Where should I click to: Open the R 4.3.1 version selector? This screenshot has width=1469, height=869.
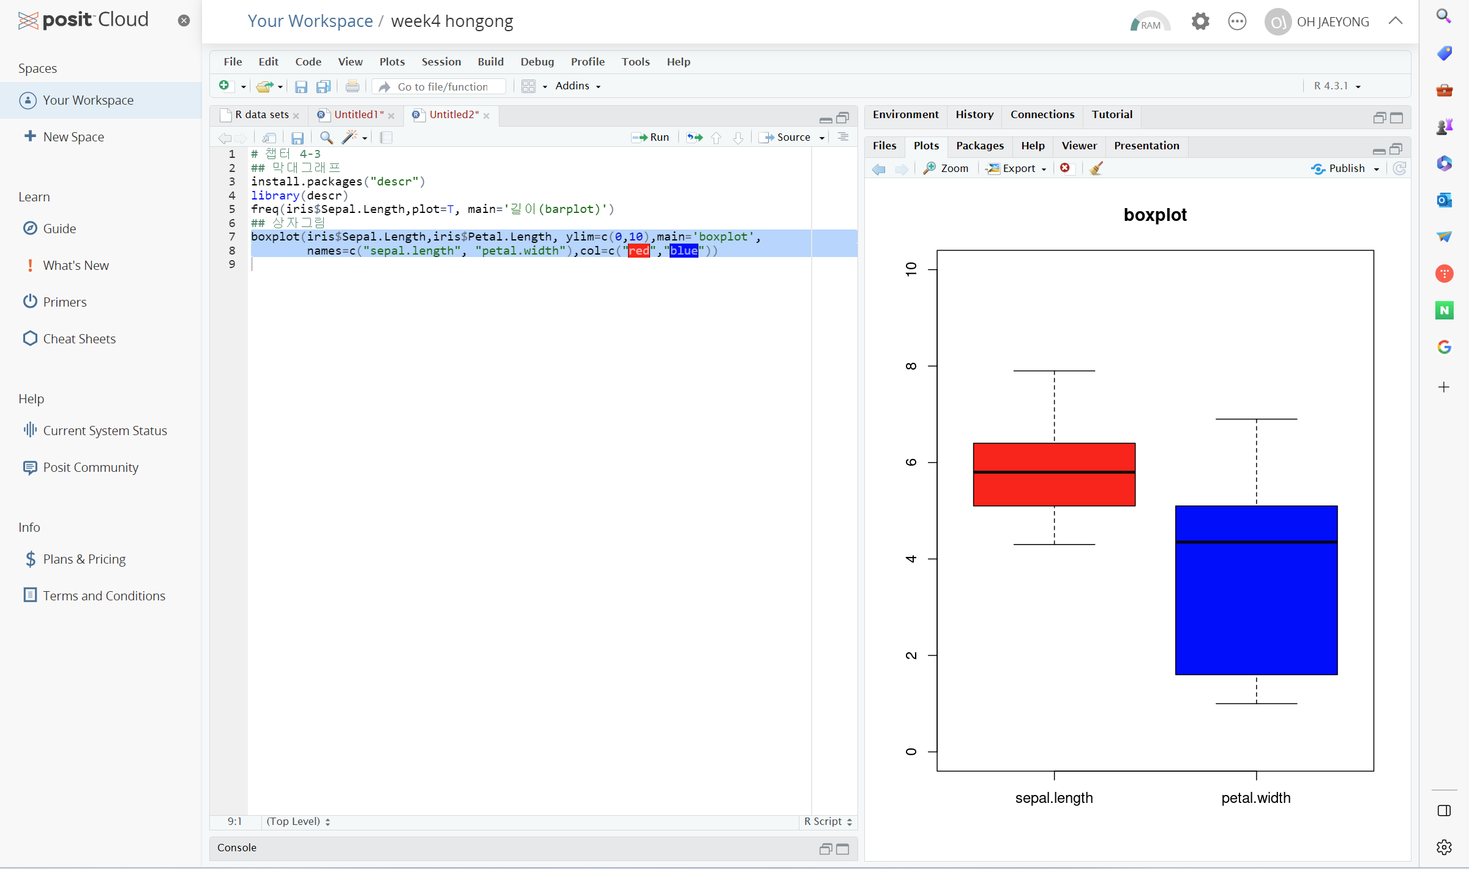click(1337, 86)
